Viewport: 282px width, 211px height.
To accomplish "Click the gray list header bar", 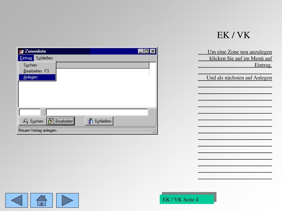I will coord(102,65).
